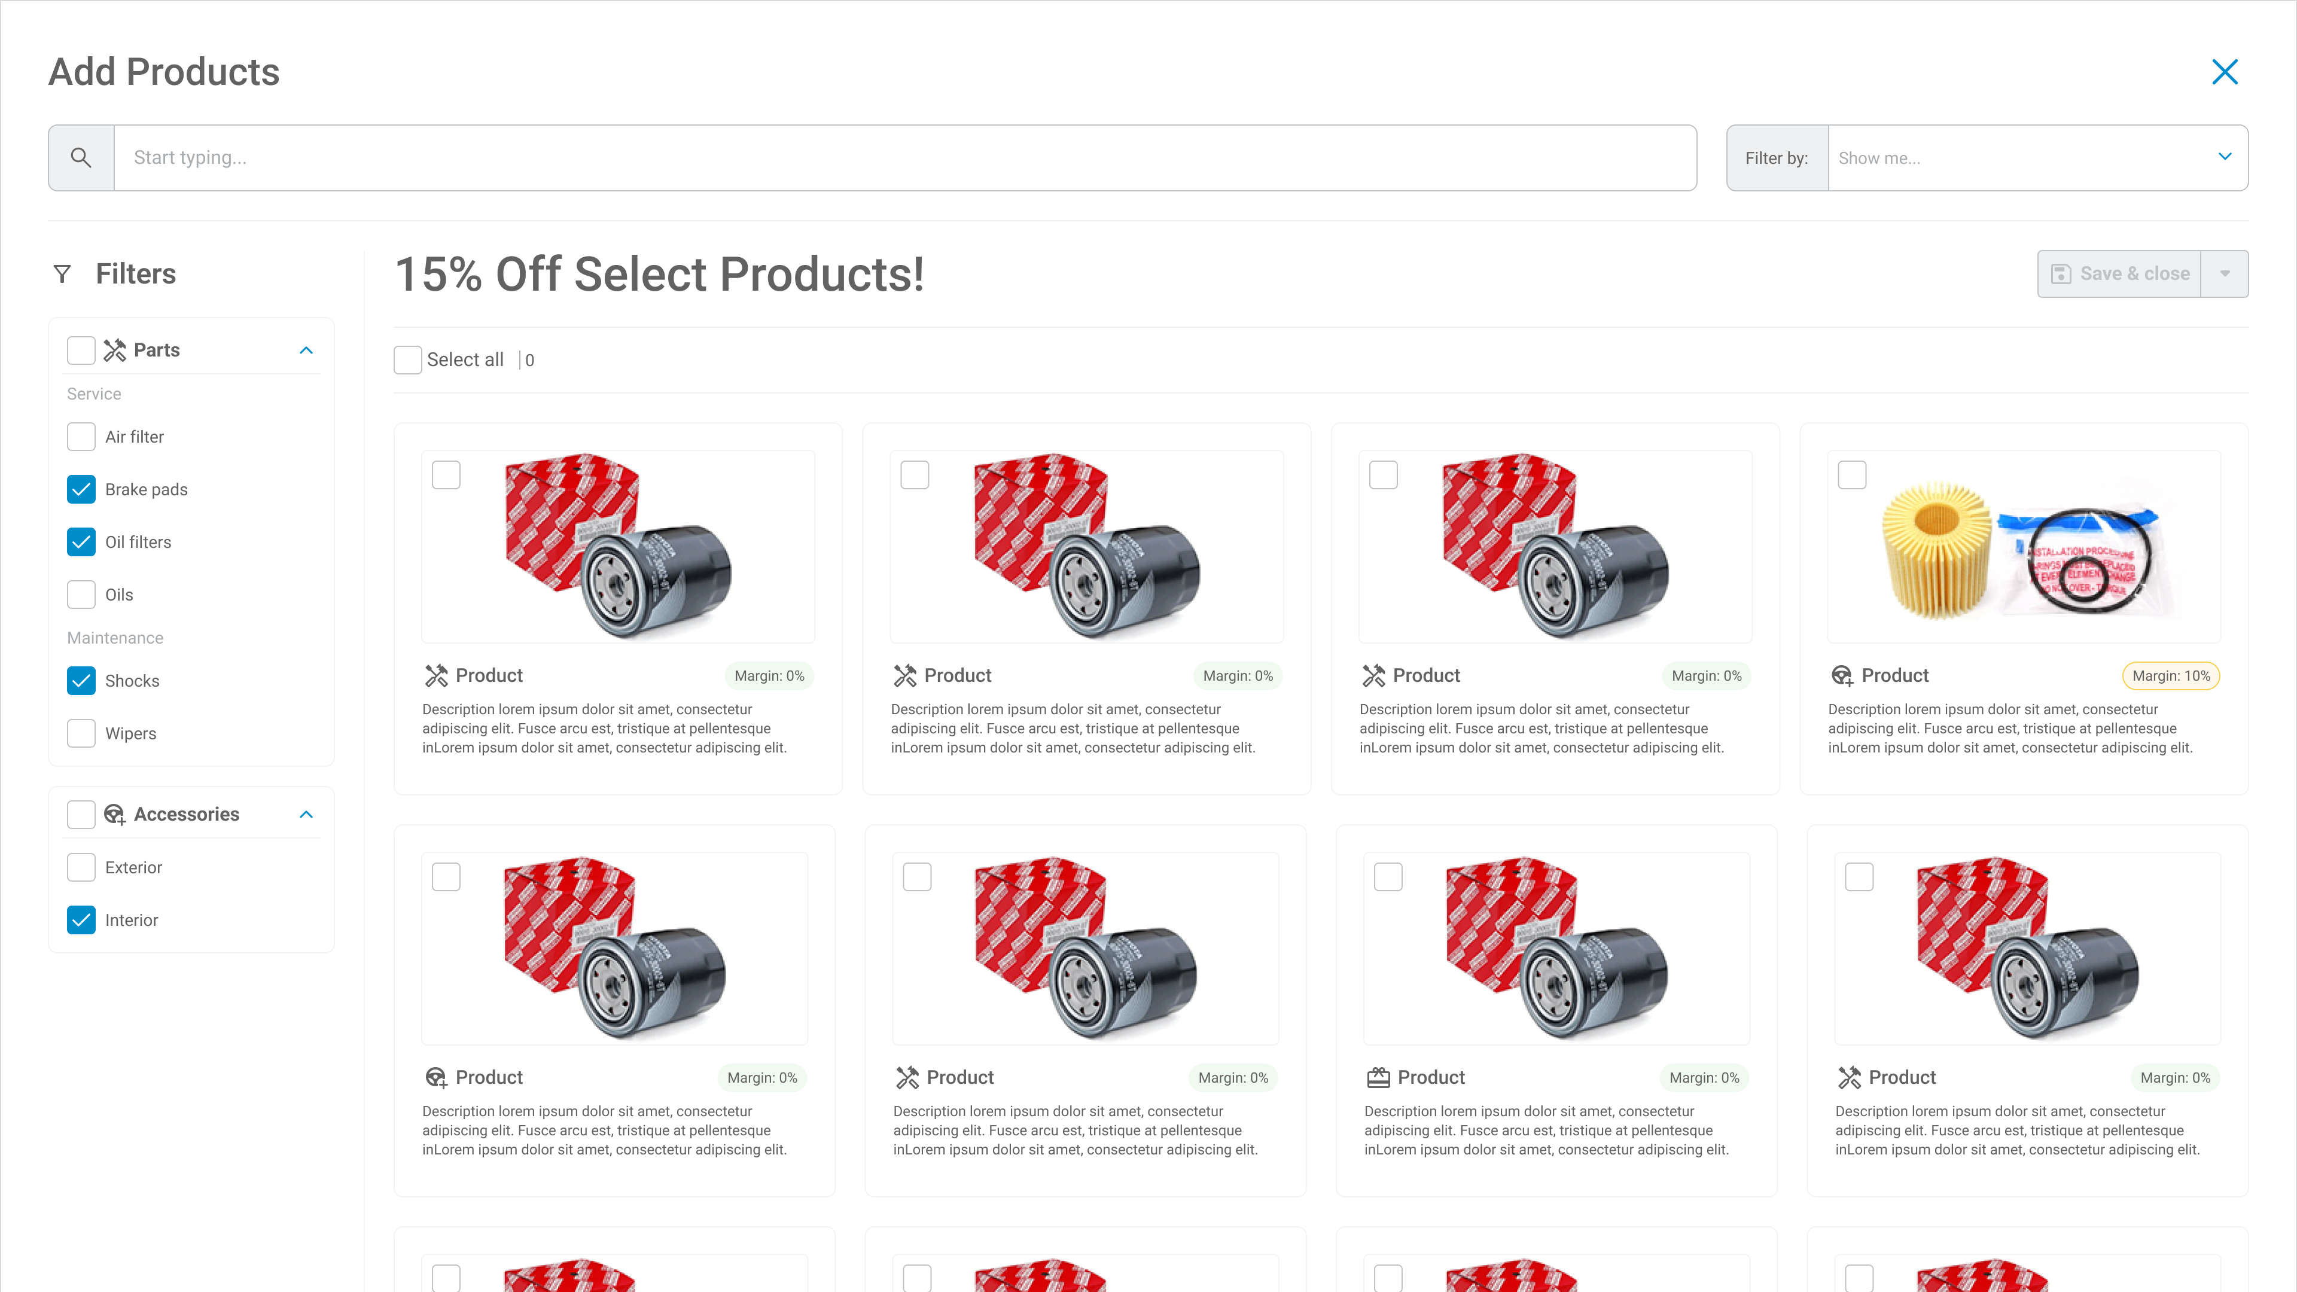This screenshot has height=1292, width=2297.
Task: Click accessory icon on the yellow filter product
Action: [x=1842, y=676]
